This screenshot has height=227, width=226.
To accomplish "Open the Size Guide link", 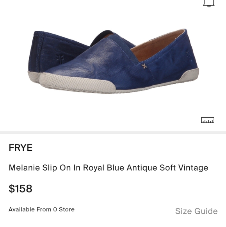I will pos(196,211).
